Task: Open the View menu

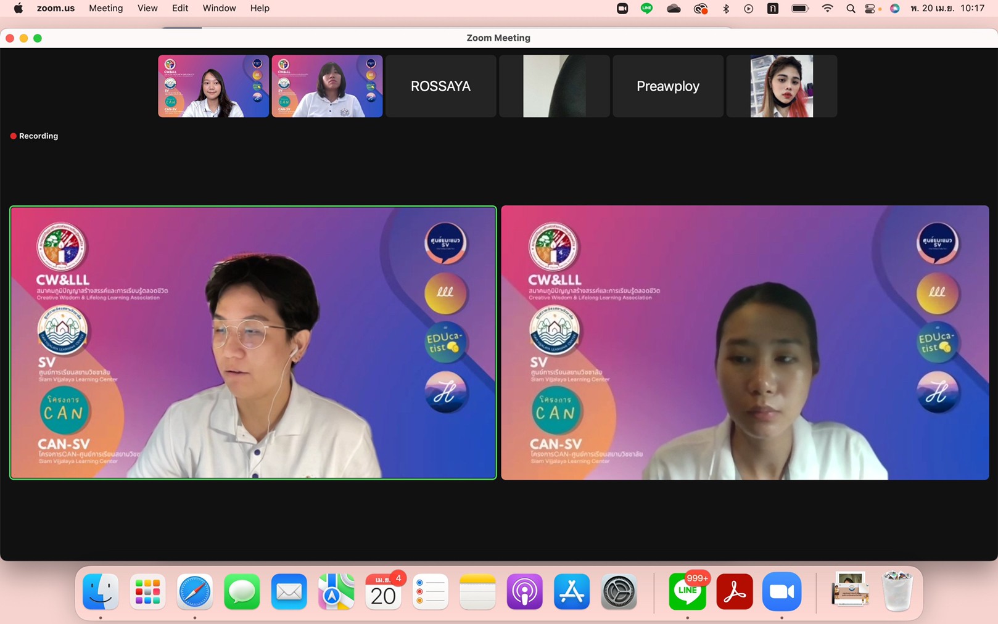Action: tap(147, 9)
